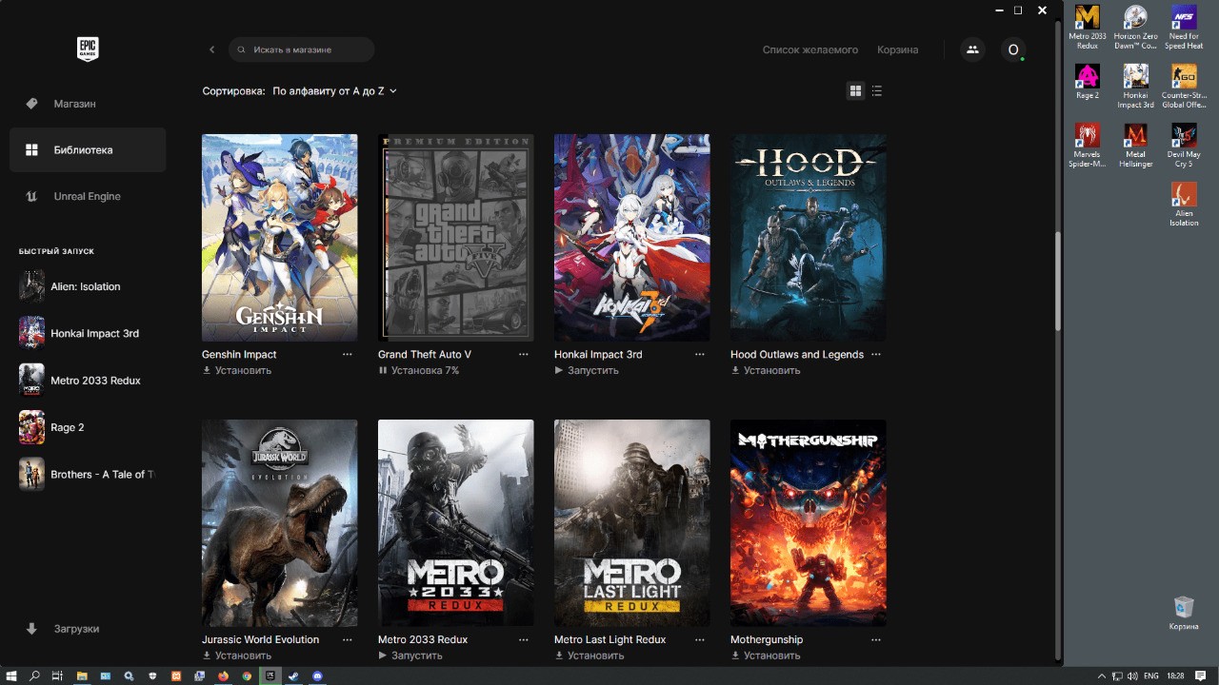
Task: Open options menu for Honkai Impact 3rd
Action: (700, 355)
